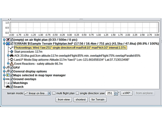162x125 pixels.
Task: Collapse the TERRAIN flightplan node
Action: [4, 44]
